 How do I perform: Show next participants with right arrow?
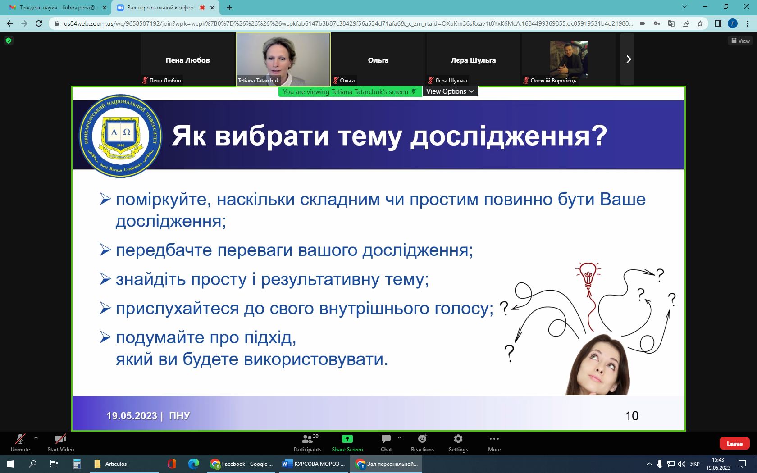[x=629, y=59]
